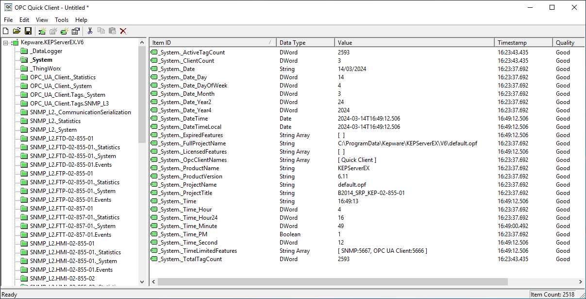Create a new server connection
The width and height of the screenshot is (586, 299).
pyautogui.click(x=42, y=31)
